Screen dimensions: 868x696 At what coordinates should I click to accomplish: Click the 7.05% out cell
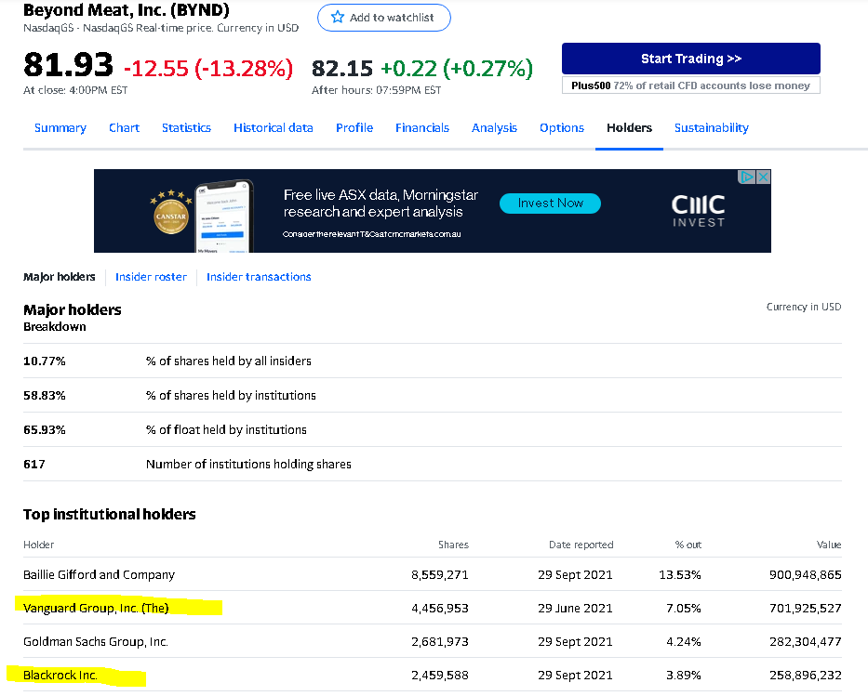[x=684, y=608]
